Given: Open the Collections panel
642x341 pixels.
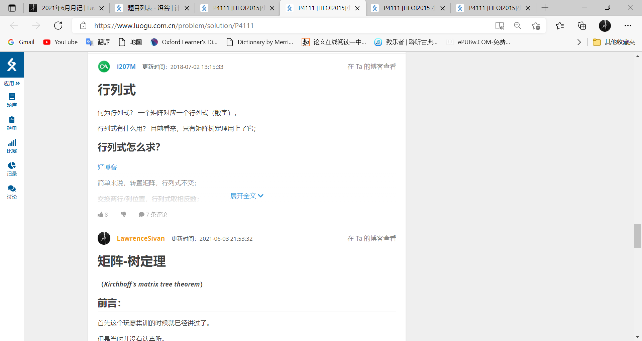Looking at the screenshot, I should [x=582, y=25].
